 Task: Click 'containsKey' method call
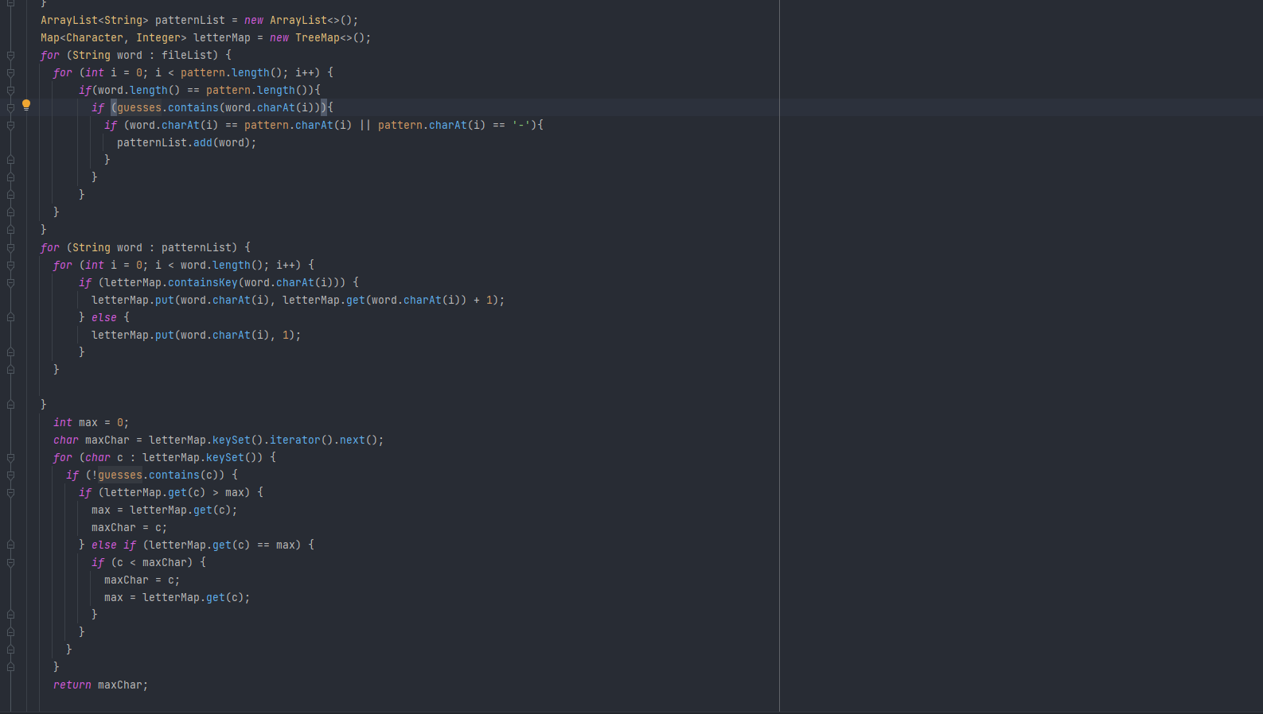pos(202,283)
